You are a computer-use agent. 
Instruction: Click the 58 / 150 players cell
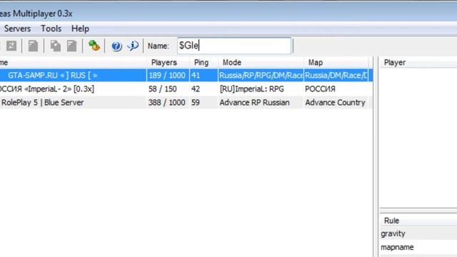point(163,89)
